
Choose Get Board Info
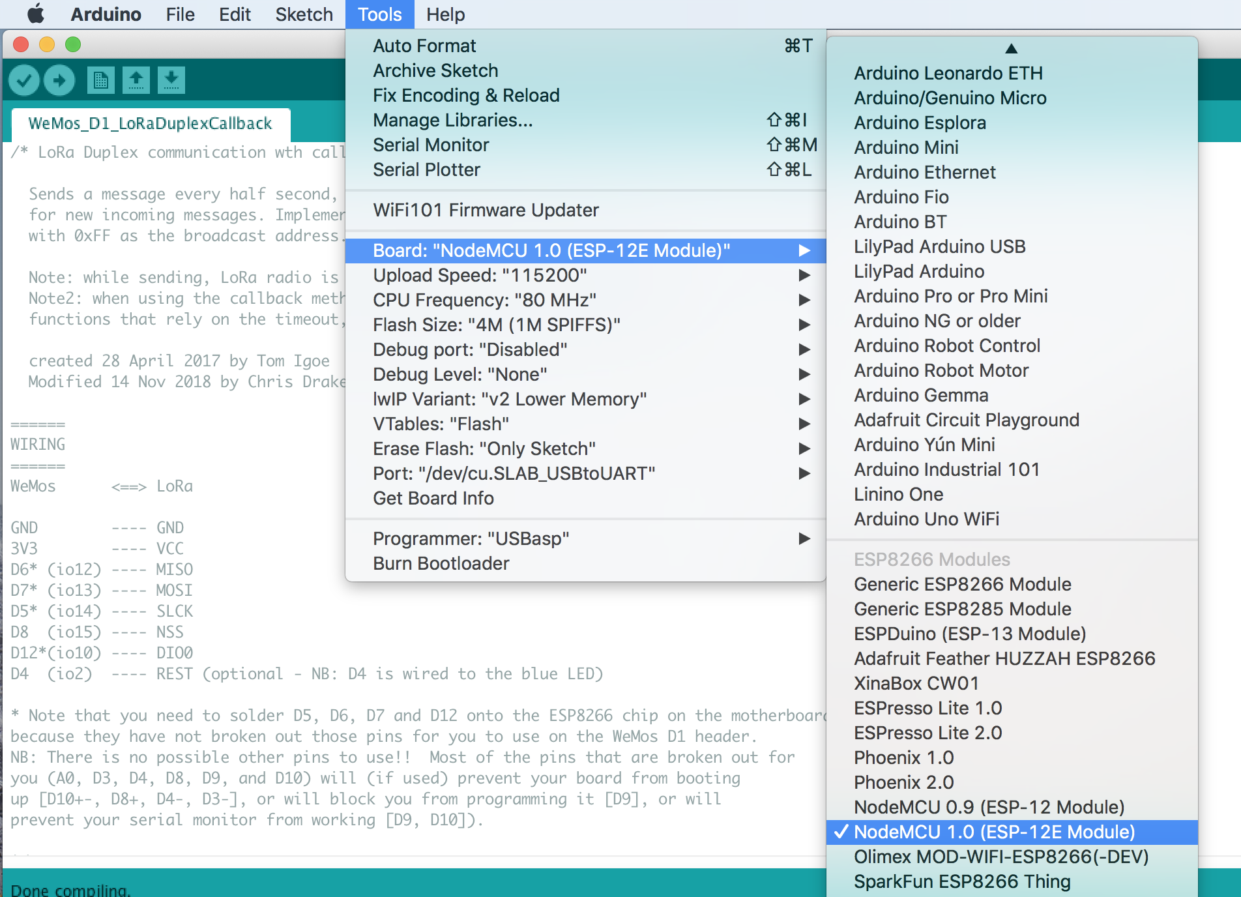coord(585,498)
